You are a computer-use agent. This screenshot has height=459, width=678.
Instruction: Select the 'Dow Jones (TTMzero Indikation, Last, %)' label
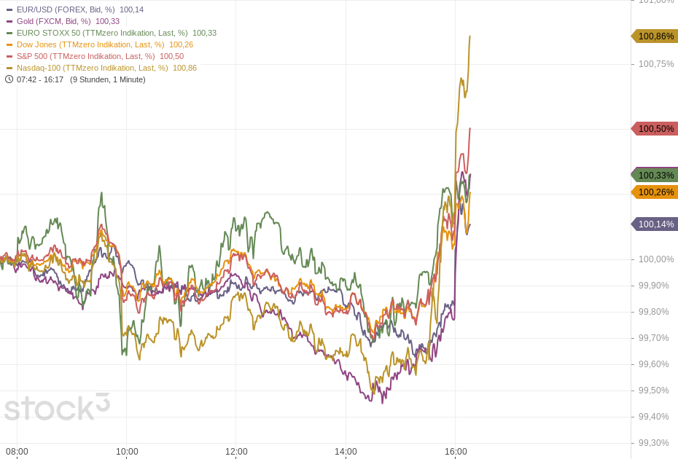pyautogui.click(x=90, y=44)
